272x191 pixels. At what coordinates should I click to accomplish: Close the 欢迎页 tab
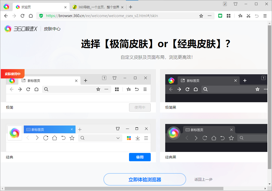(x=65, y=7)
